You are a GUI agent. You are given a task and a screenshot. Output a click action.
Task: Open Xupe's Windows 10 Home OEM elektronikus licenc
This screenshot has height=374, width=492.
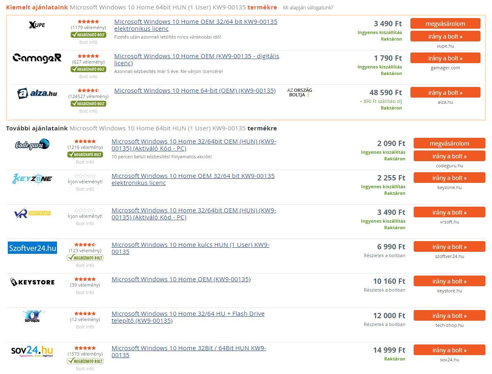pos(196,25)
